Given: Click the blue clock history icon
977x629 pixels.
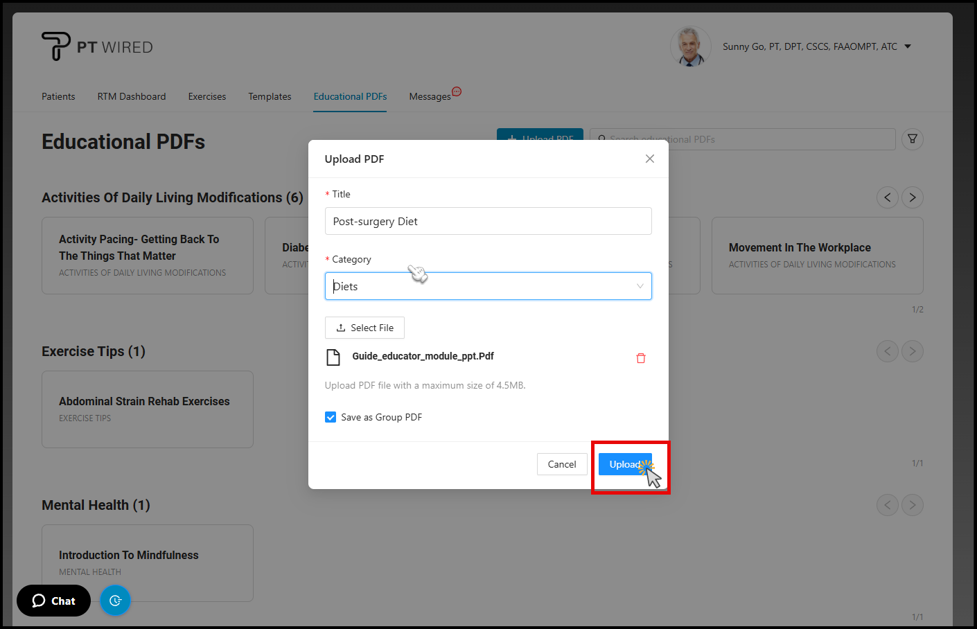Looking at the screenshot, I should [115, 601].
